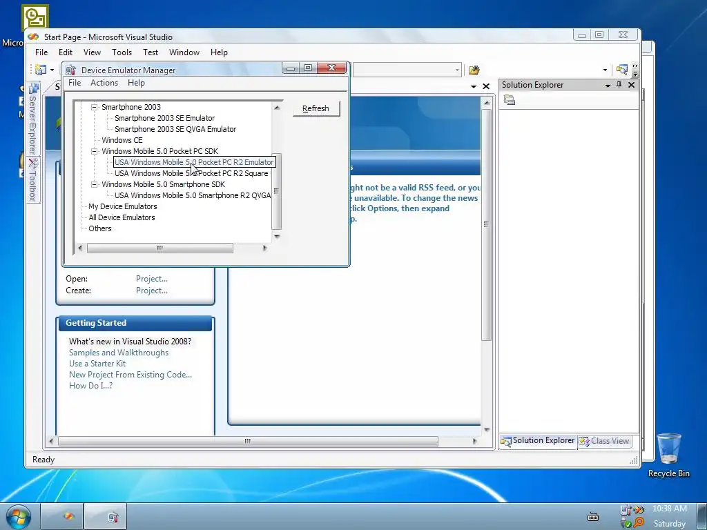This screenshot has height=530, width=707.
Task: Open the How Do I...? link
Action: [90, 386]
